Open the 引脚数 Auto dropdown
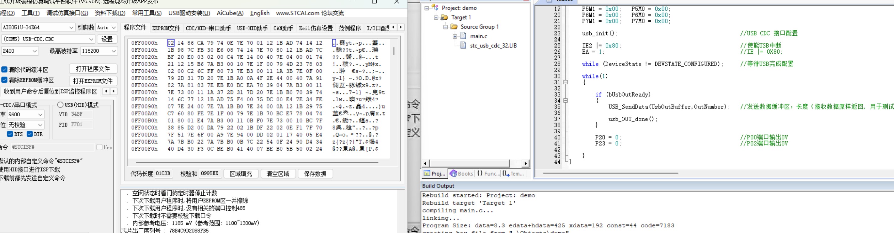 [114, 27]
